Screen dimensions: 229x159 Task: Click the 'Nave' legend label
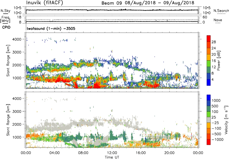click(218, 20)
